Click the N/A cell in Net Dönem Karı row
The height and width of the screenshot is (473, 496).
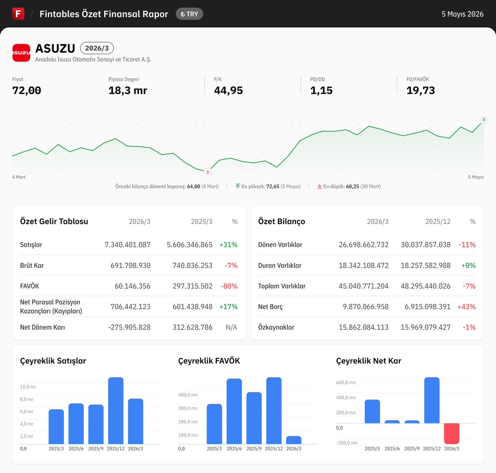coord(231,327)
